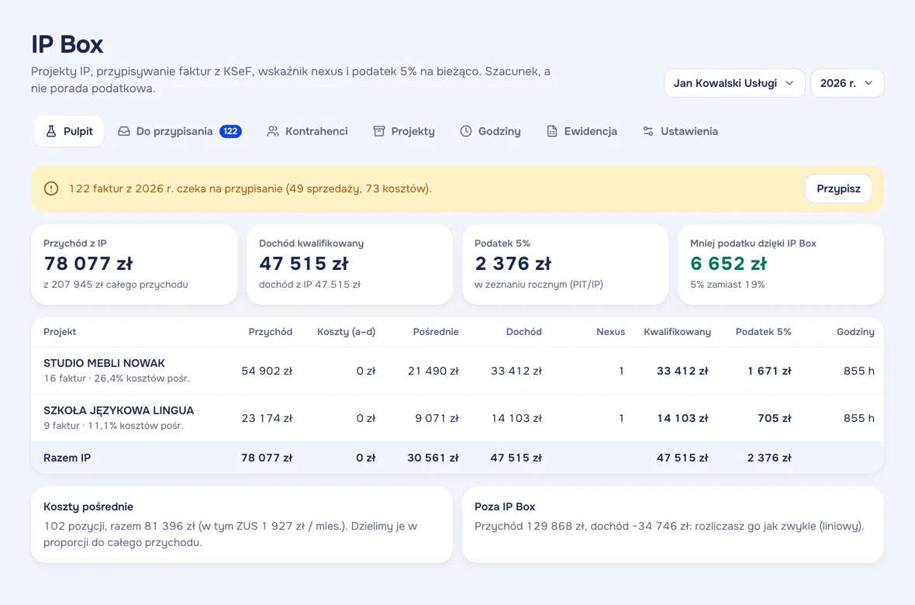Click the Razem IP total row label
This screenshot has height=605, width=915.
point(67,458)
